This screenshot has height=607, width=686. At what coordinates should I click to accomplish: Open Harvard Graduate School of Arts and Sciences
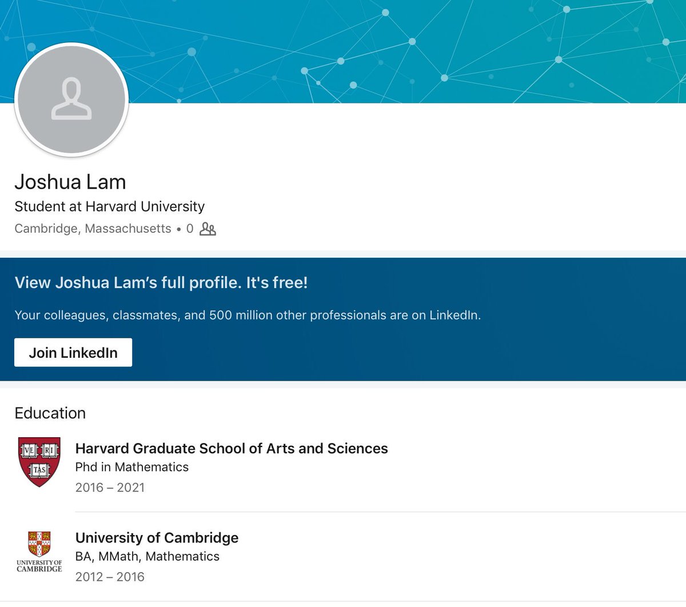pyautogui.click(x=232, y=448)
